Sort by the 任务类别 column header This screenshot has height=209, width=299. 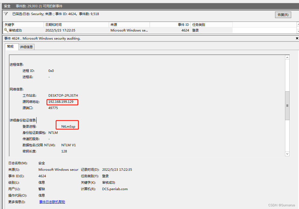pyautogui.click(x=211, y=25)
